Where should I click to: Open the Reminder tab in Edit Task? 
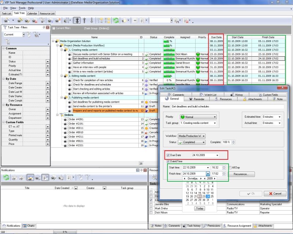[197, 99]
